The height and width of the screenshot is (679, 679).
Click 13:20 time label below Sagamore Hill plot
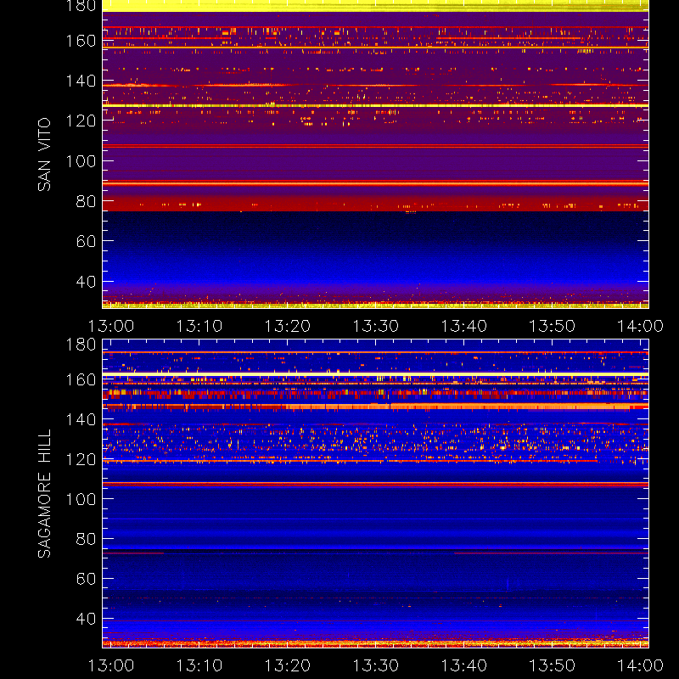tap(288, 665)
